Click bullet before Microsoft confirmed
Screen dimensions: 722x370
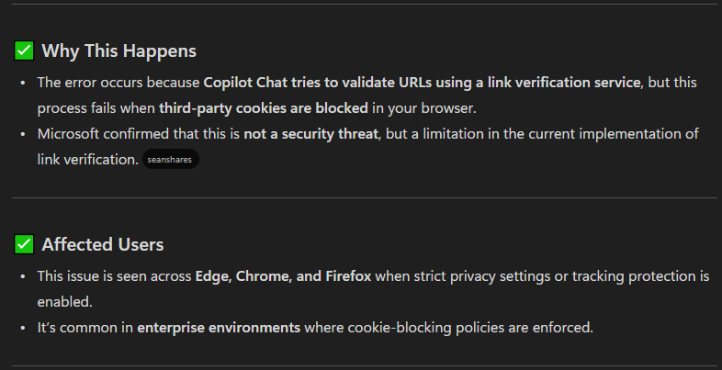(x=24, y=134)
